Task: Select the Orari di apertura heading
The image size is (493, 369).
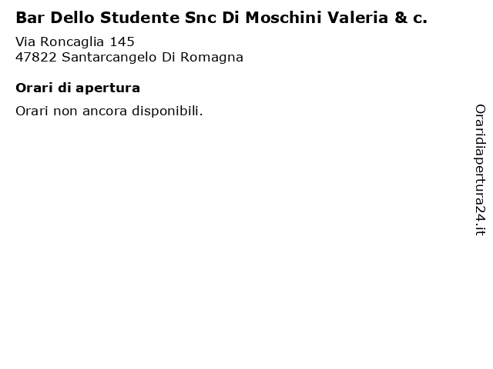Action: point(78,88)
